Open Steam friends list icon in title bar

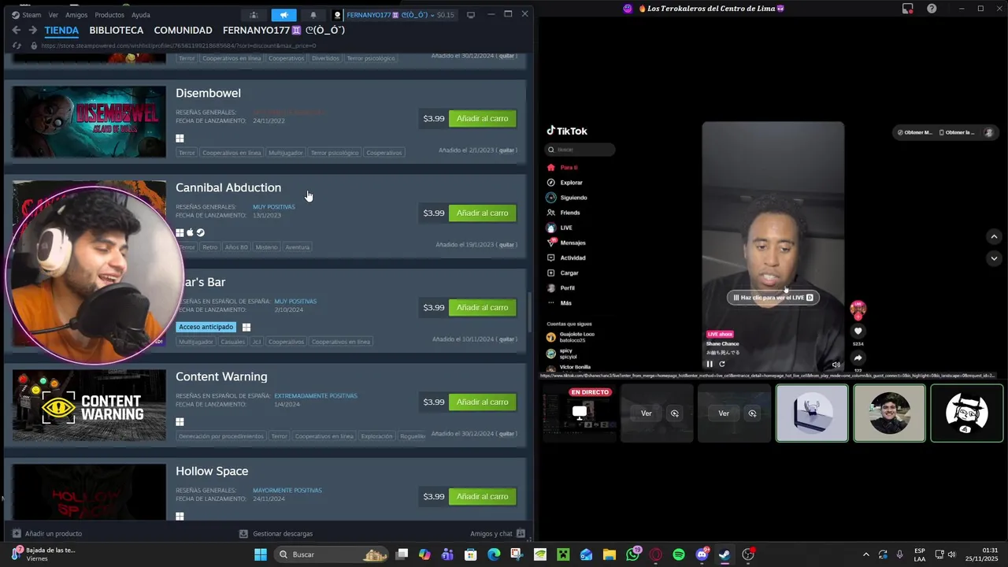point(254,15)
